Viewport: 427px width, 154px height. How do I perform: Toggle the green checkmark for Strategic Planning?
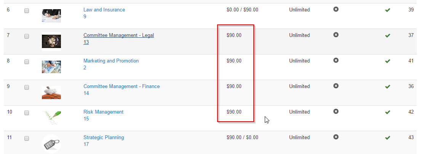pyautogui.click(x=387, y=138)
